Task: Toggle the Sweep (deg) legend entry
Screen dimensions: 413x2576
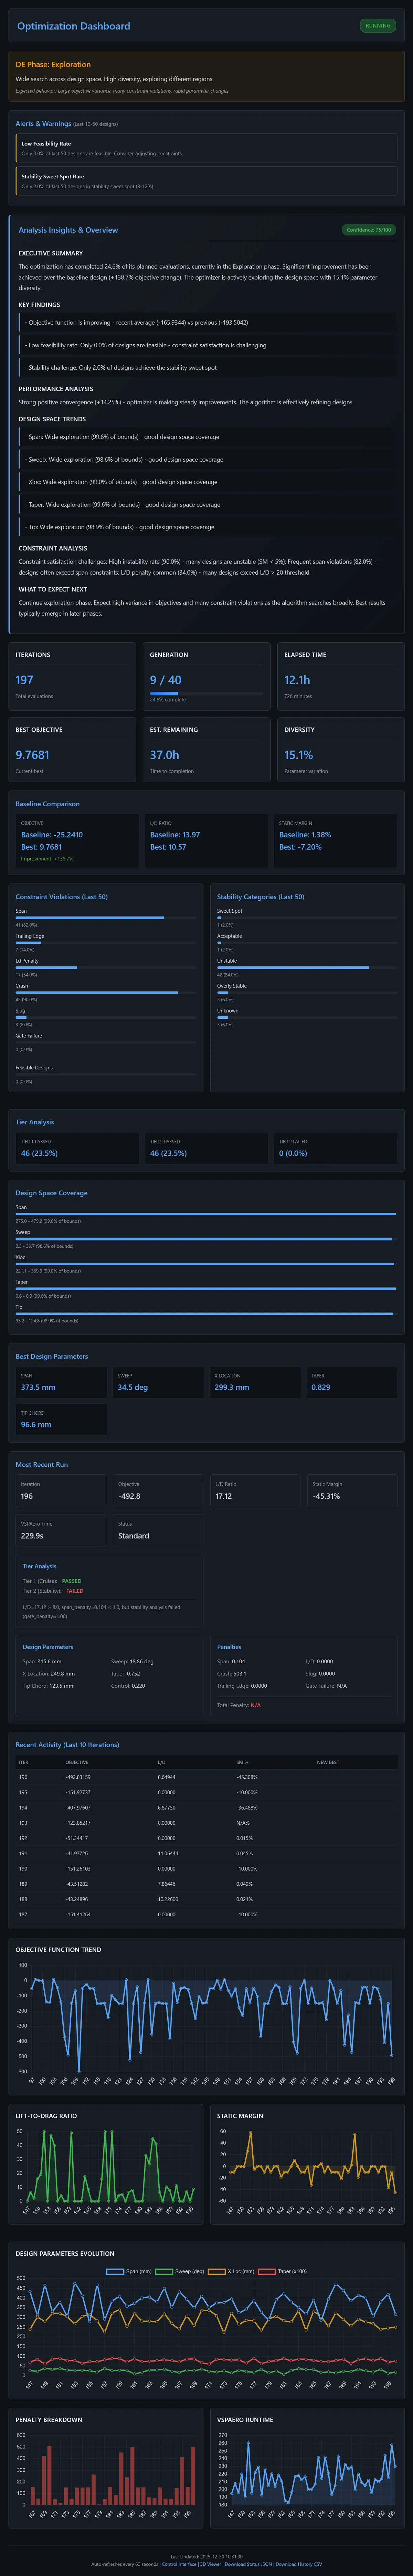Action: (x=180, y=2271)
